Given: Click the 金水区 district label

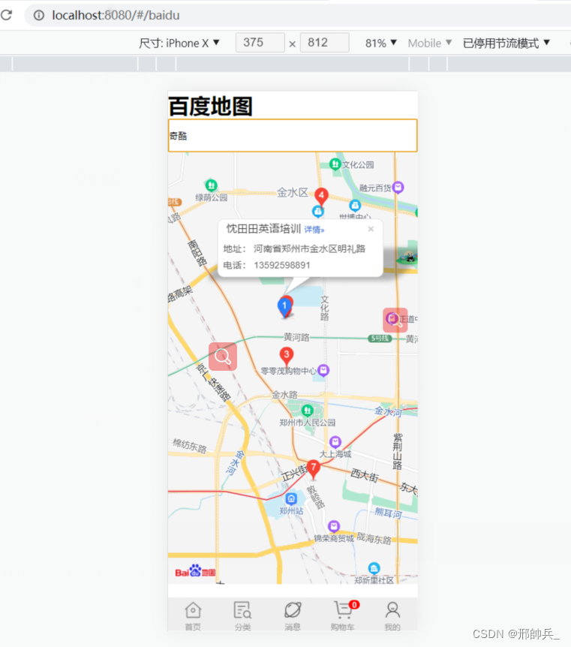Looking at the screenshot, I should (293, 193).
